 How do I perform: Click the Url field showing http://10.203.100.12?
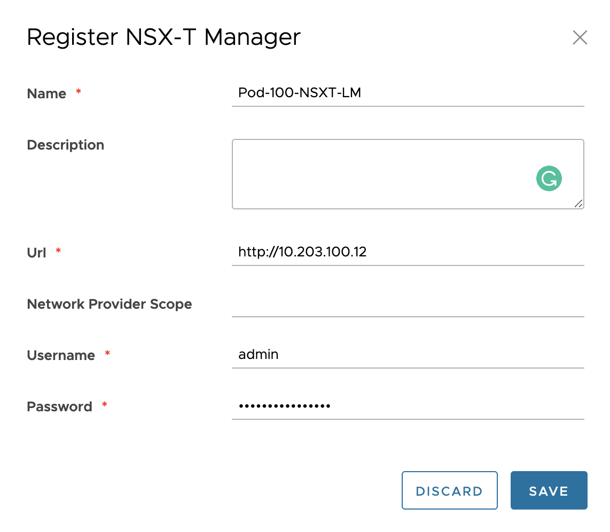click(x=408, y=252)
